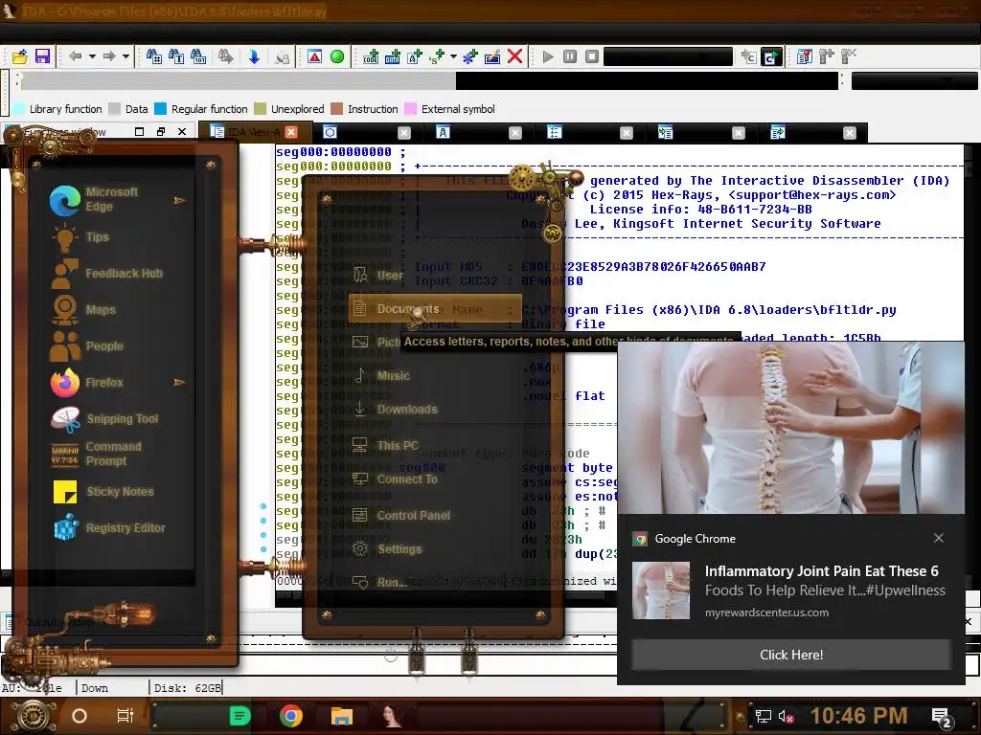Open a file with the toolbar folder icon
This screenshot has width=981, height=735.
(x=19, y=56)
